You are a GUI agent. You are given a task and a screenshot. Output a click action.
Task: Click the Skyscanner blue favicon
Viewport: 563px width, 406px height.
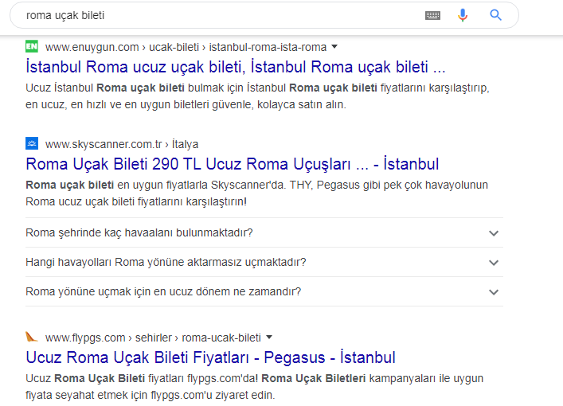pos(32,143)
